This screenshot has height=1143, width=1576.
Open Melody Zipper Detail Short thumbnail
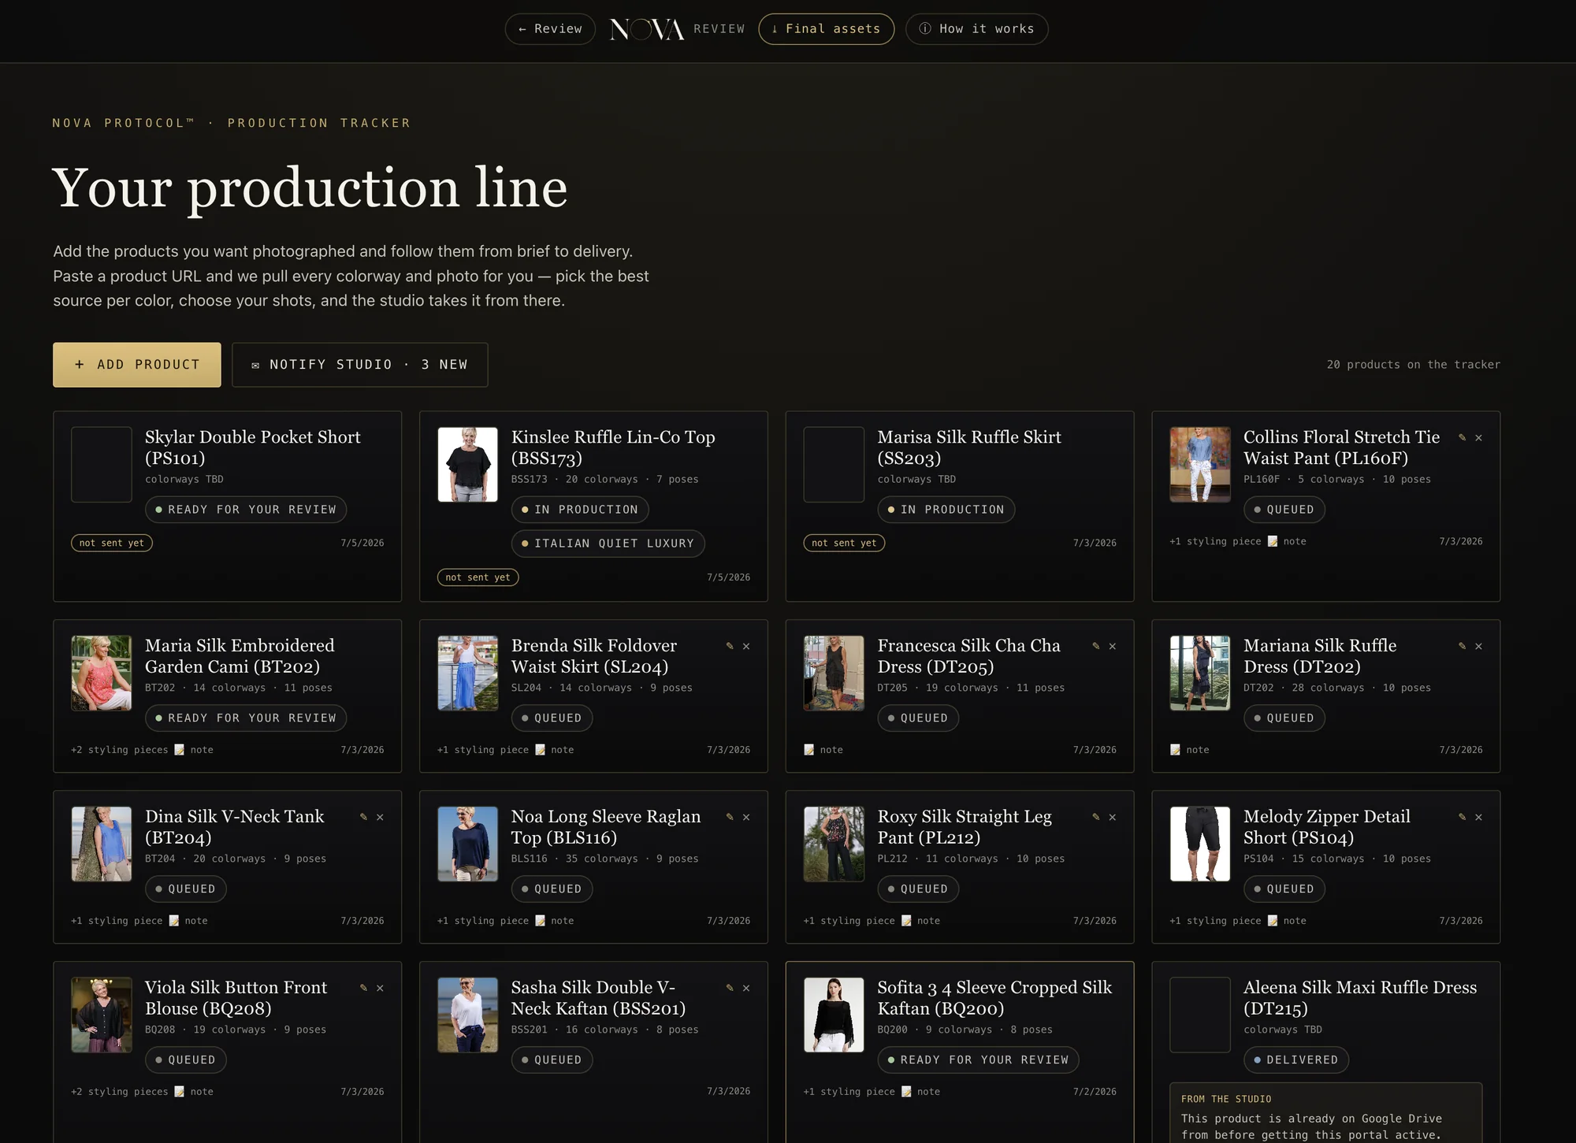click(x=1200, y=844)
